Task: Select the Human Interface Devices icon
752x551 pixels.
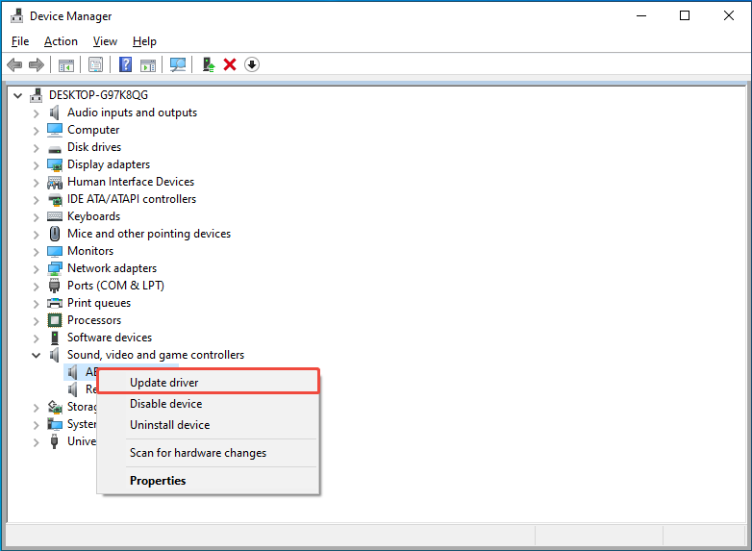Action: (55, 183)
